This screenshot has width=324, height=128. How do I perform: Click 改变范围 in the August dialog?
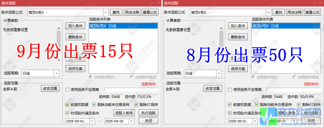213,89
